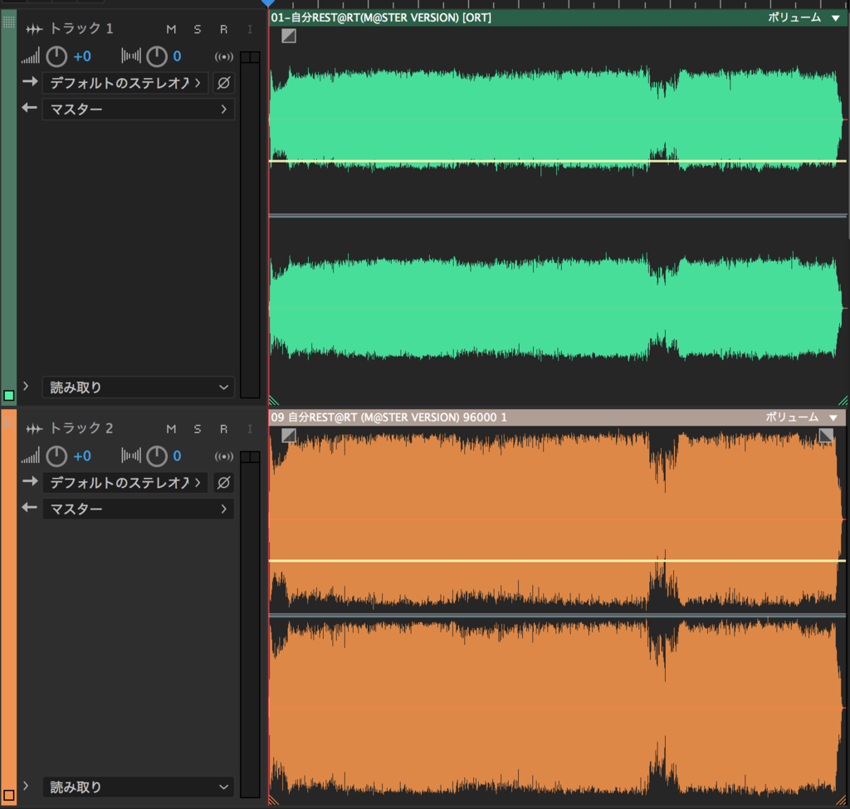Click the Track 1 volume level icon
The height and width of the screenshot is (809, 850).
pos(31,56)
